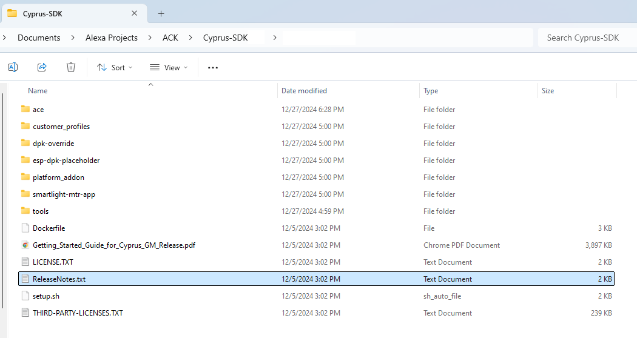Select the platform_addon folder icon
This screenshot has height=338, width=637.
pyautogui.click(x=25, y=177)
